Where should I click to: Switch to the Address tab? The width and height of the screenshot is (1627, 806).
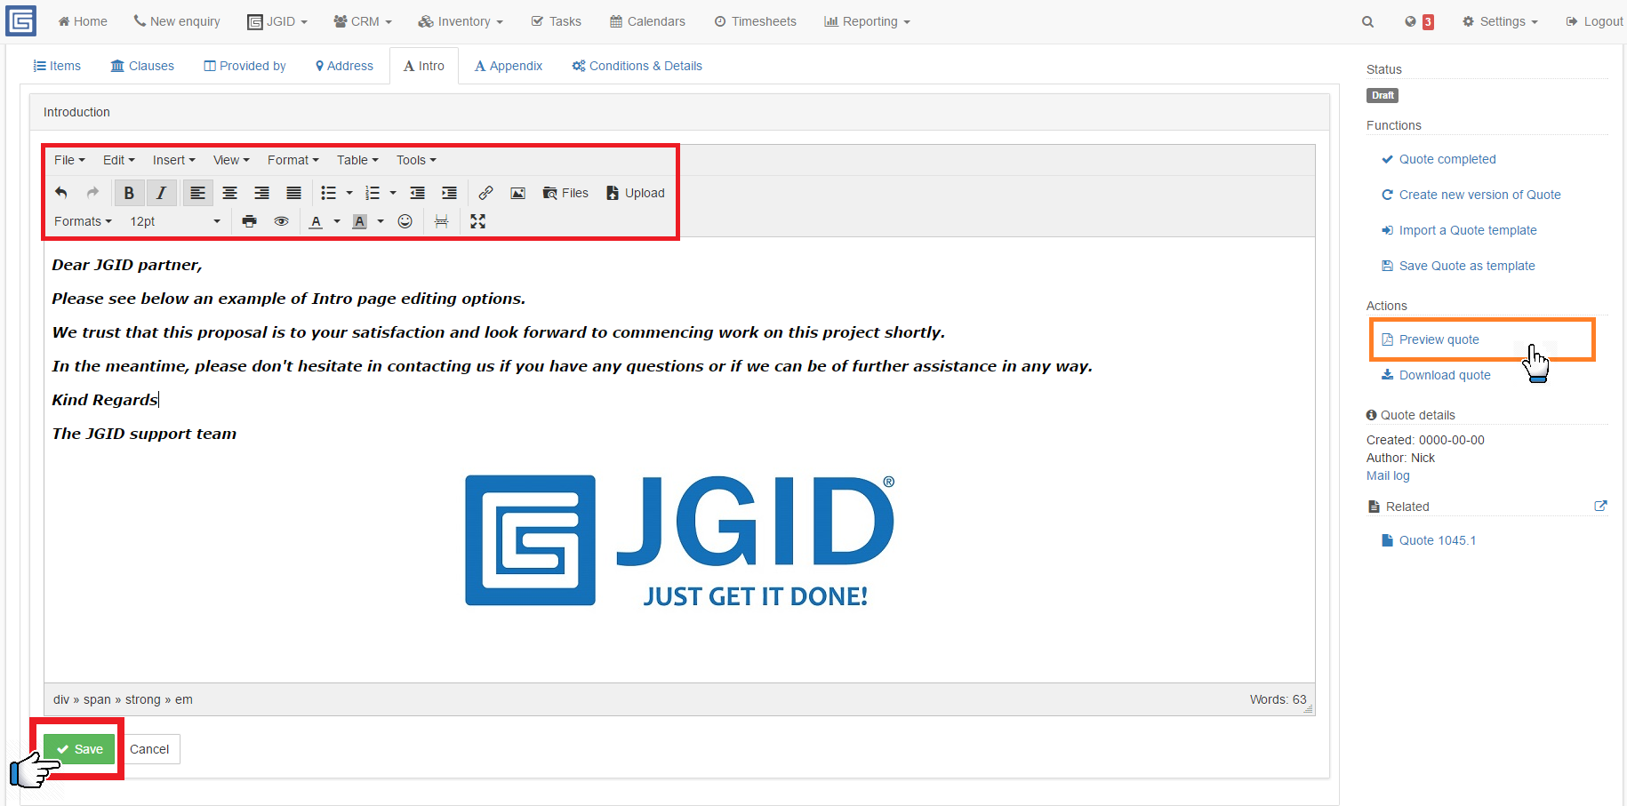pyautogui.click(x=344, y=66)
